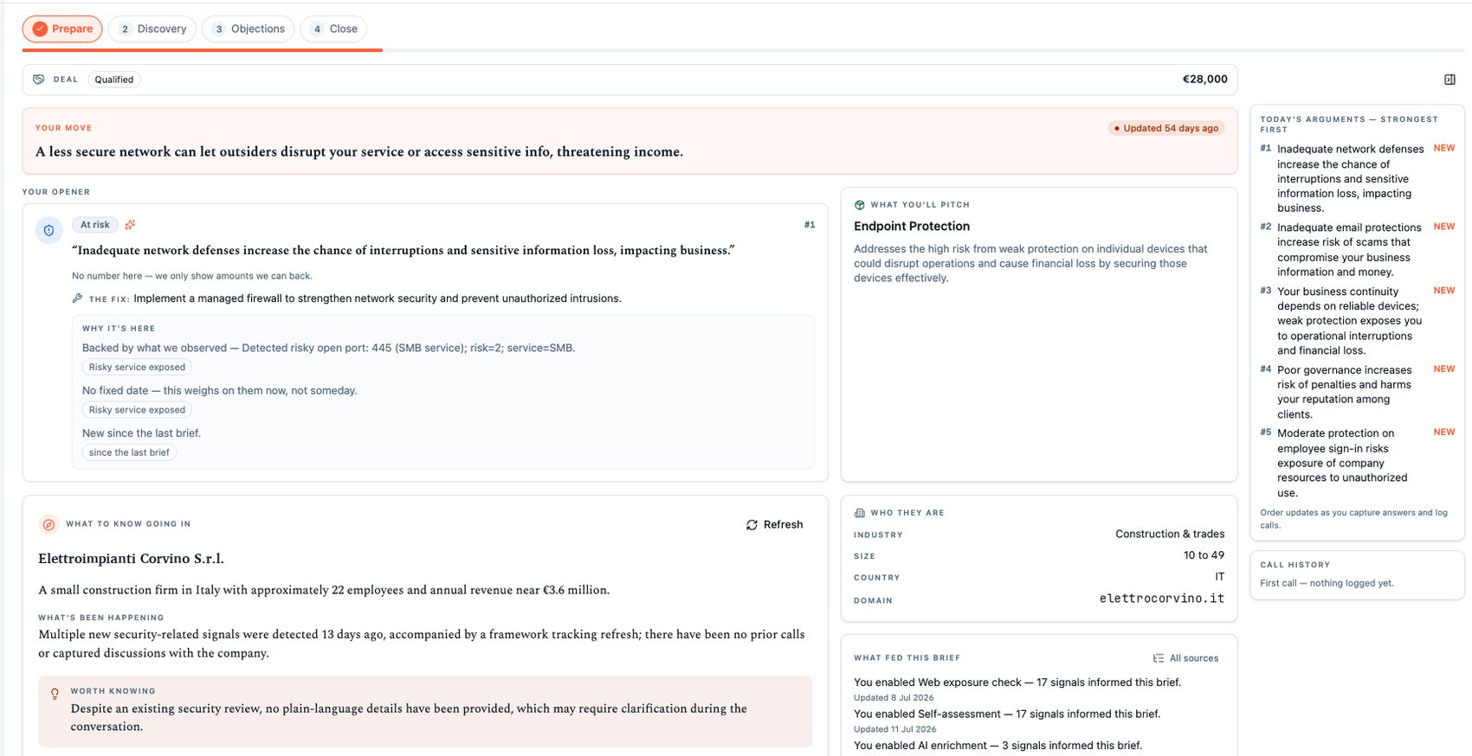Viewport: 1472px width, 756px height.
Task: Click the NEW badge beside argument #1
Action: point(1443,148)
